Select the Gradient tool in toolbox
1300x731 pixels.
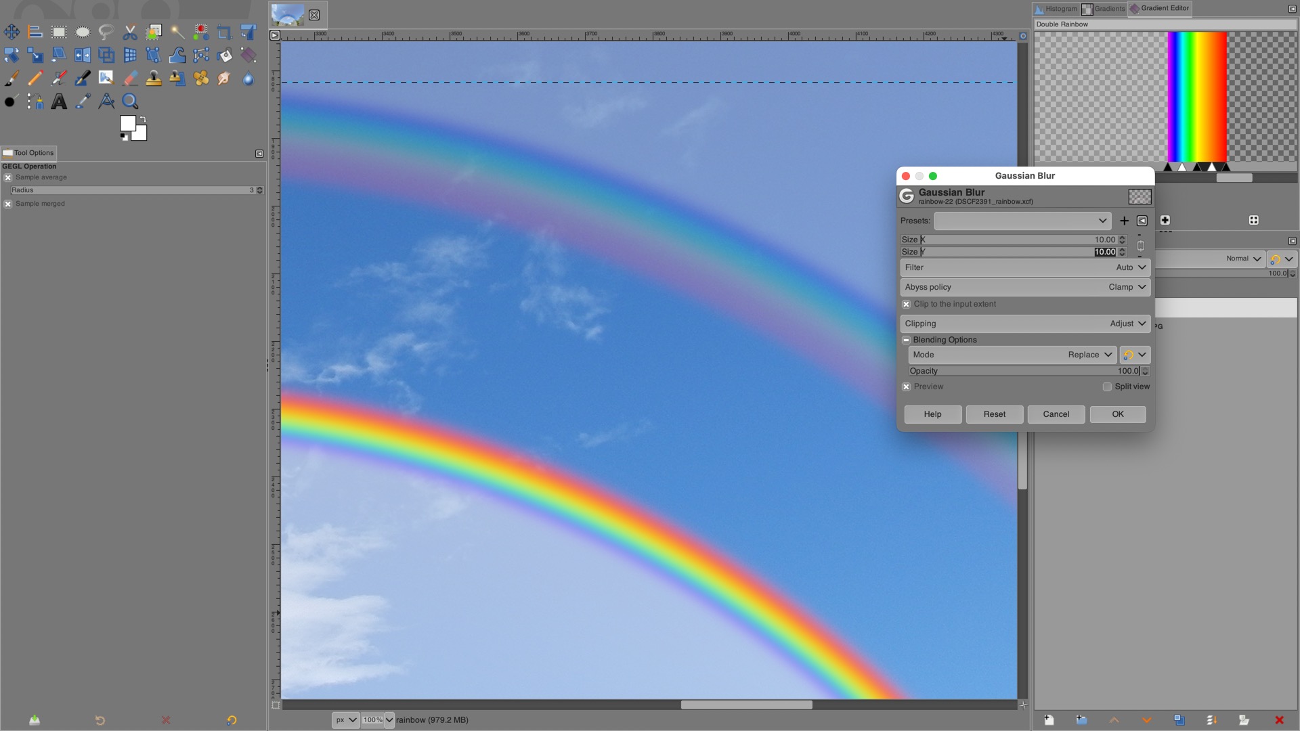click(248, 55)
